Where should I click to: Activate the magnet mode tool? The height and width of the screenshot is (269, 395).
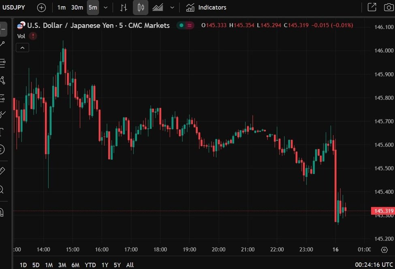(2, 212)
